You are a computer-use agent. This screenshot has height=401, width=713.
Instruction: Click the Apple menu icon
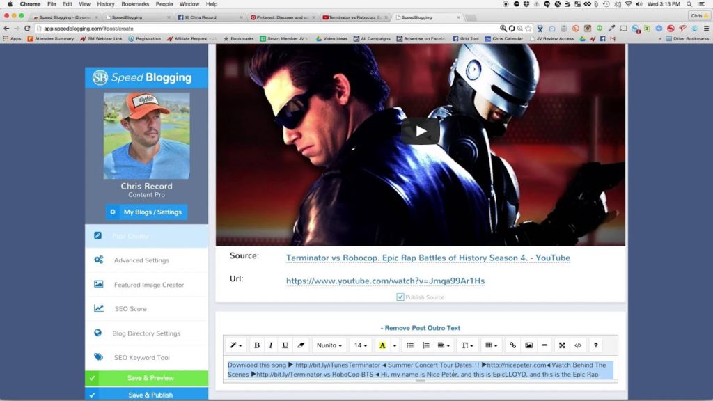coord(10,4)
